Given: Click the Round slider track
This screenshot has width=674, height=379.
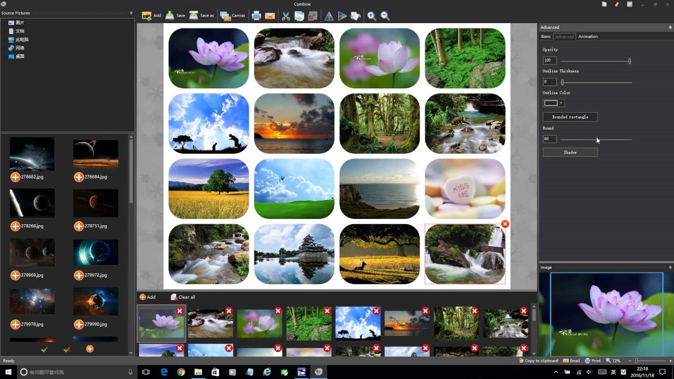Looking at the screenshot, I should [x=596, y=139].
